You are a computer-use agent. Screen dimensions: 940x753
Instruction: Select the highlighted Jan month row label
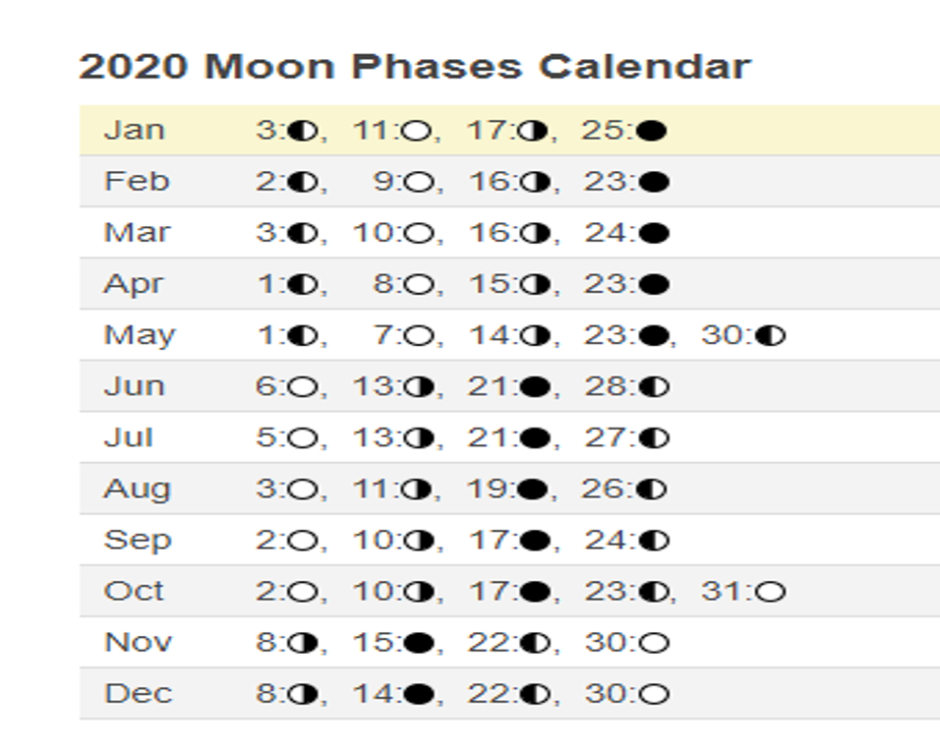[x=135, y=130]
